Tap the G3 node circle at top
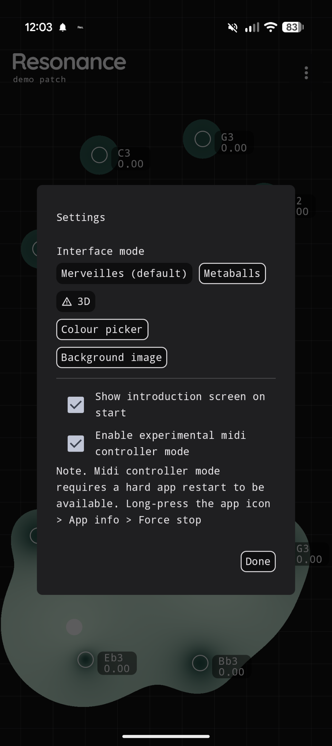 [202, 139]
